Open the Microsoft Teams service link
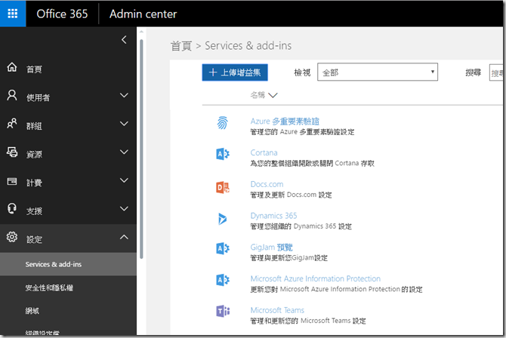 pos(277,310)
